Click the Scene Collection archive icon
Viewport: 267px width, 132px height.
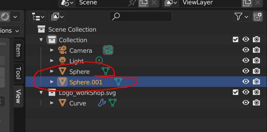(x=41, y=29)
